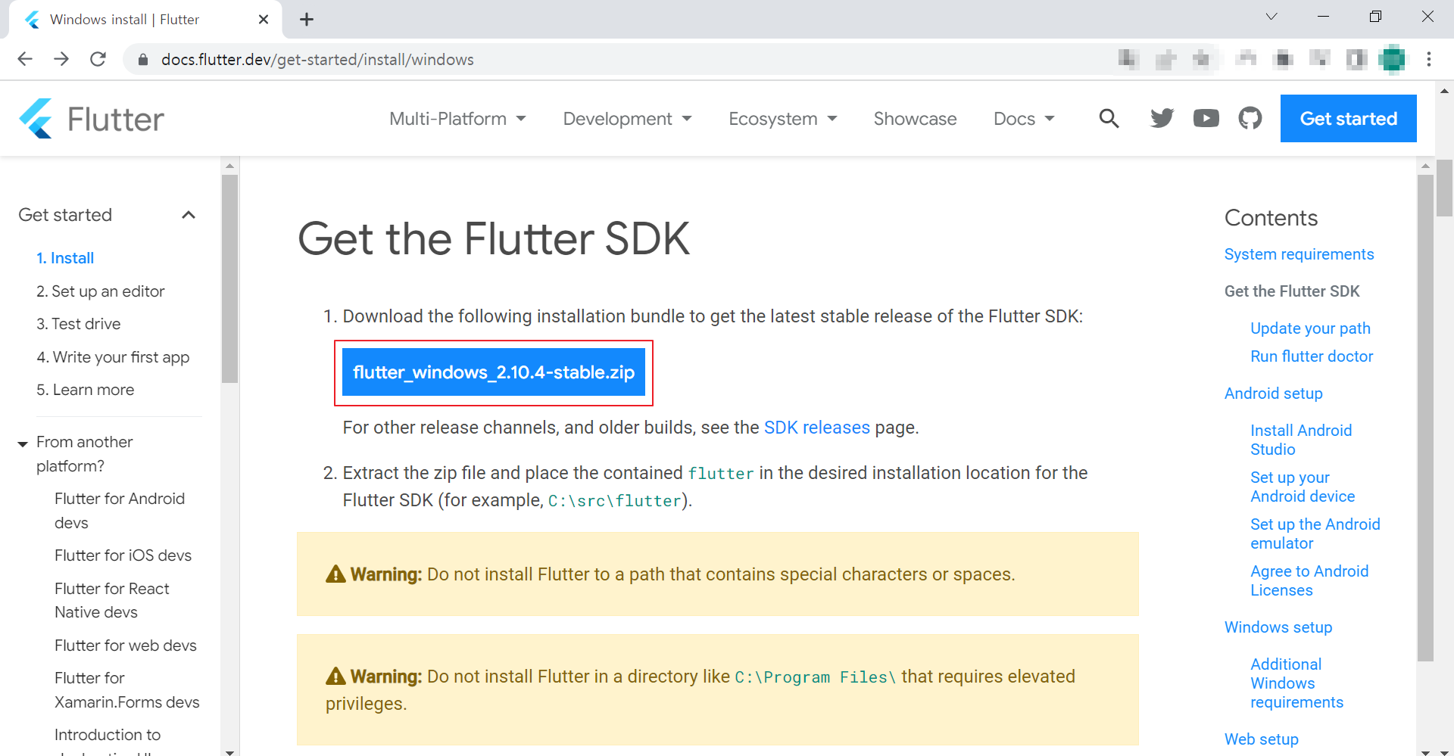Image resolution: width=1454 pixels, height=756 pixels.
Task: Expand the Development dropdown menu
Action: 627,119
